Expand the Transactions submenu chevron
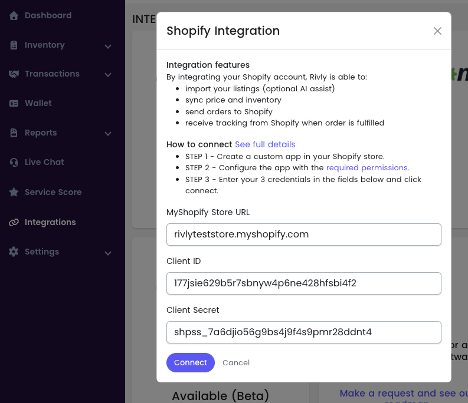The height and width of the screenshot is (403, 468). coord(108,75)
